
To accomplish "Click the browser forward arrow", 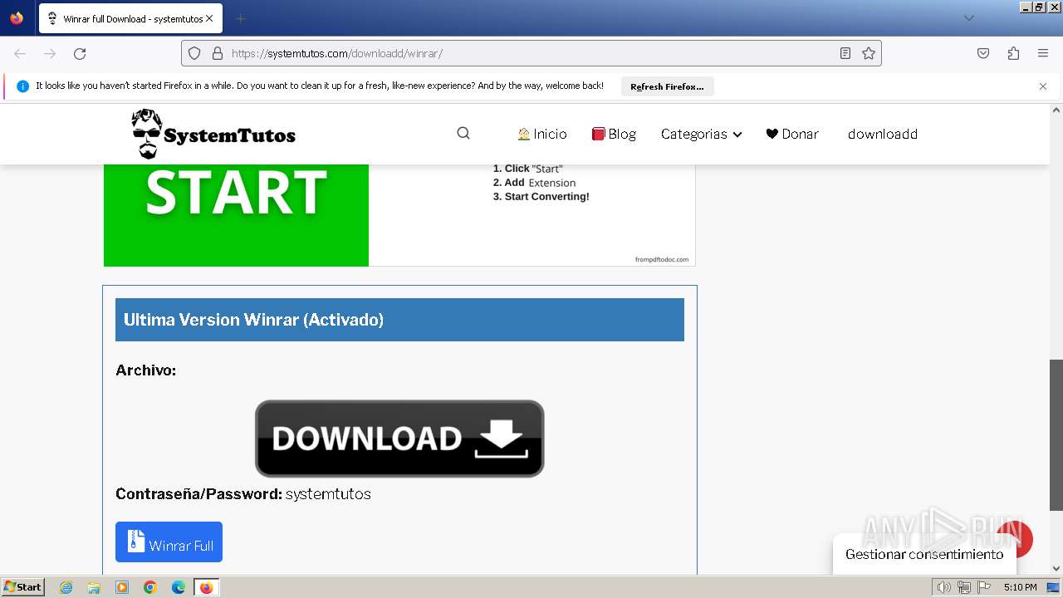I will coord(50,53).
